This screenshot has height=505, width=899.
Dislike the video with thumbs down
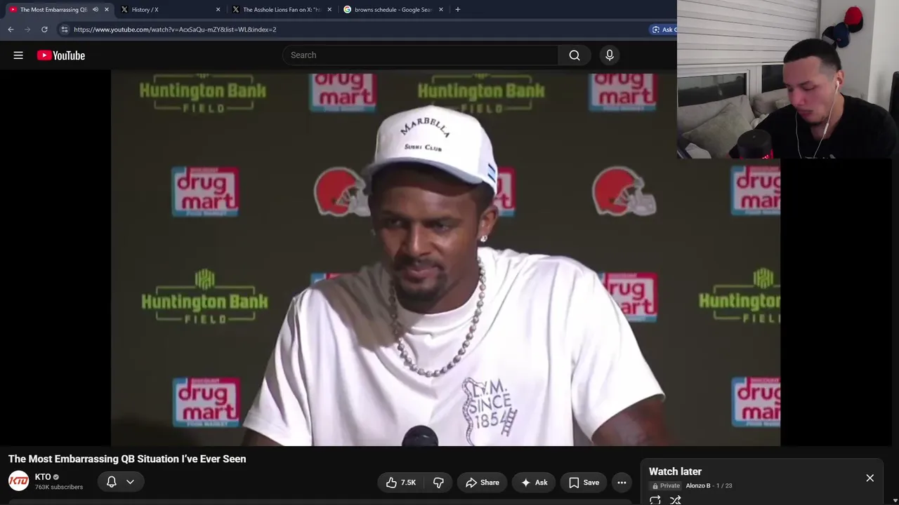coord(438,483)
